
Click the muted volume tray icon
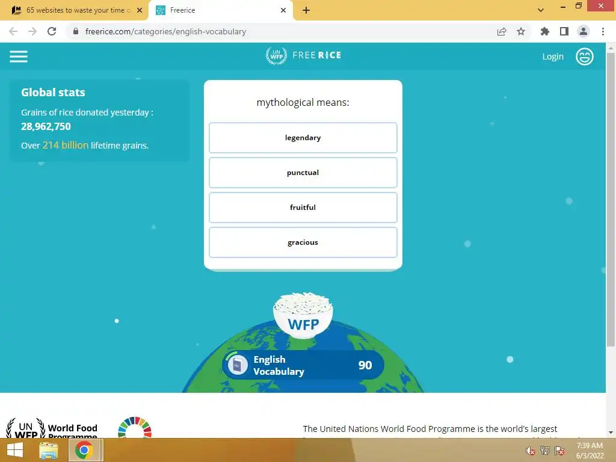click(531, 451)
